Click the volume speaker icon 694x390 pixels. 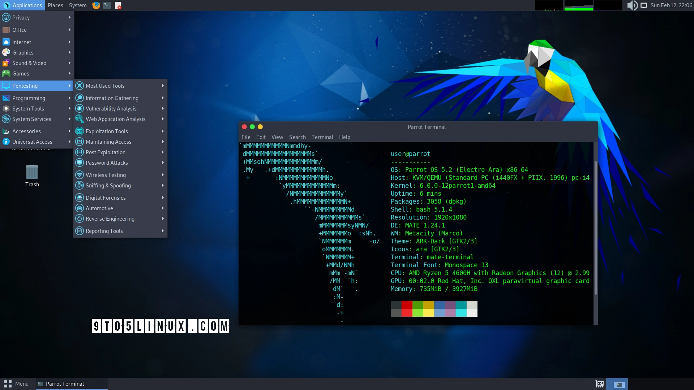click(x=632, y=5)
